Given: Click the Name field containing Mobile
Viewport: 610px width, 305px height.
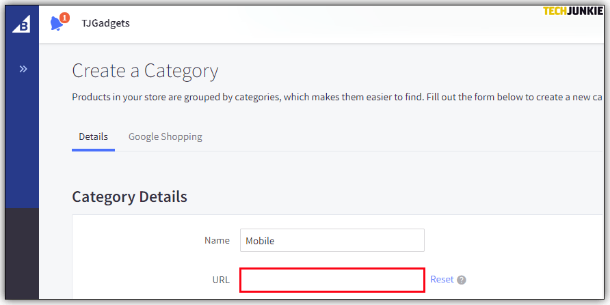Looking at the screenshot, I should [x=332, y=240].
